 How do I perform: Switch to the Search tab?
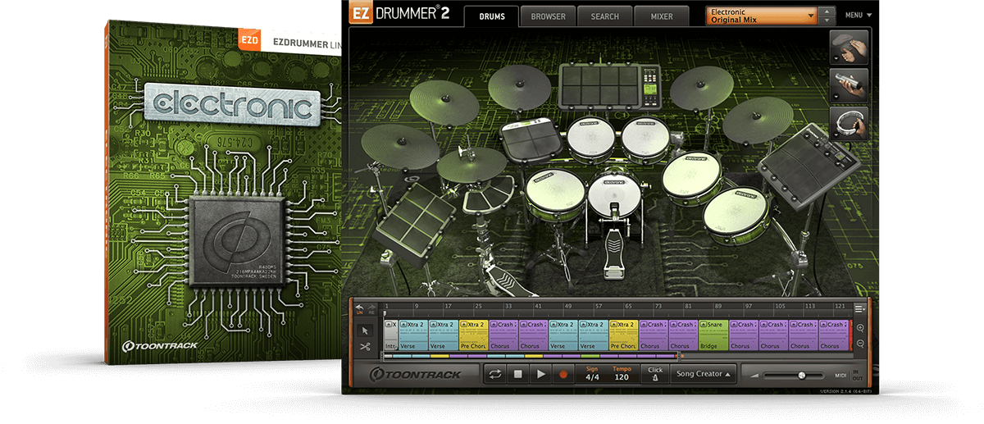point(604,16)
